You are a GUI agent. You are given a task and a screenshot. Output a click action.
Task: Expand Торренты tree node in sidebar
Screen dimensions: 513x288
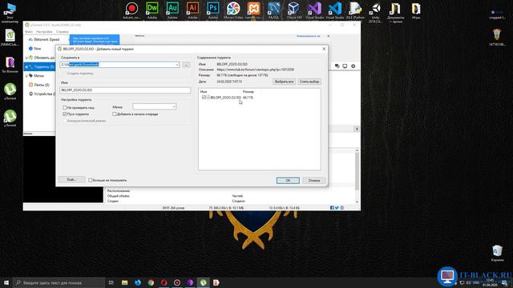coord(26,66)
